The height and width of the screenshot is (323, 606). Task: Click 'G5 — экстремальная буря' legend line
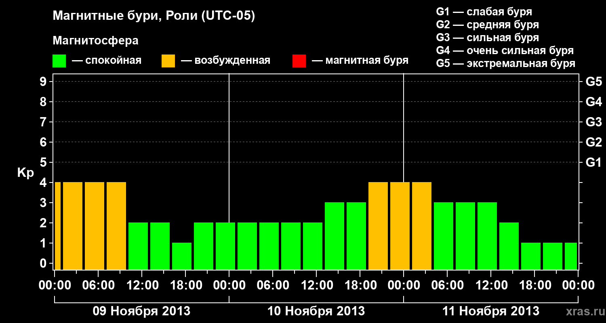point(505,63)
